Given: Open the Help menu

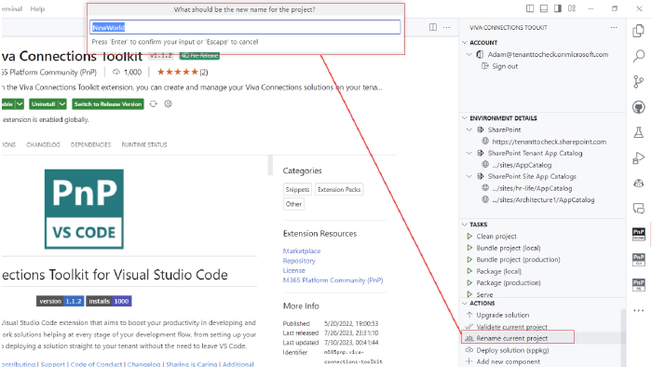Looking at the screenshot, I should pyautogui.click(x=37, y=8).
